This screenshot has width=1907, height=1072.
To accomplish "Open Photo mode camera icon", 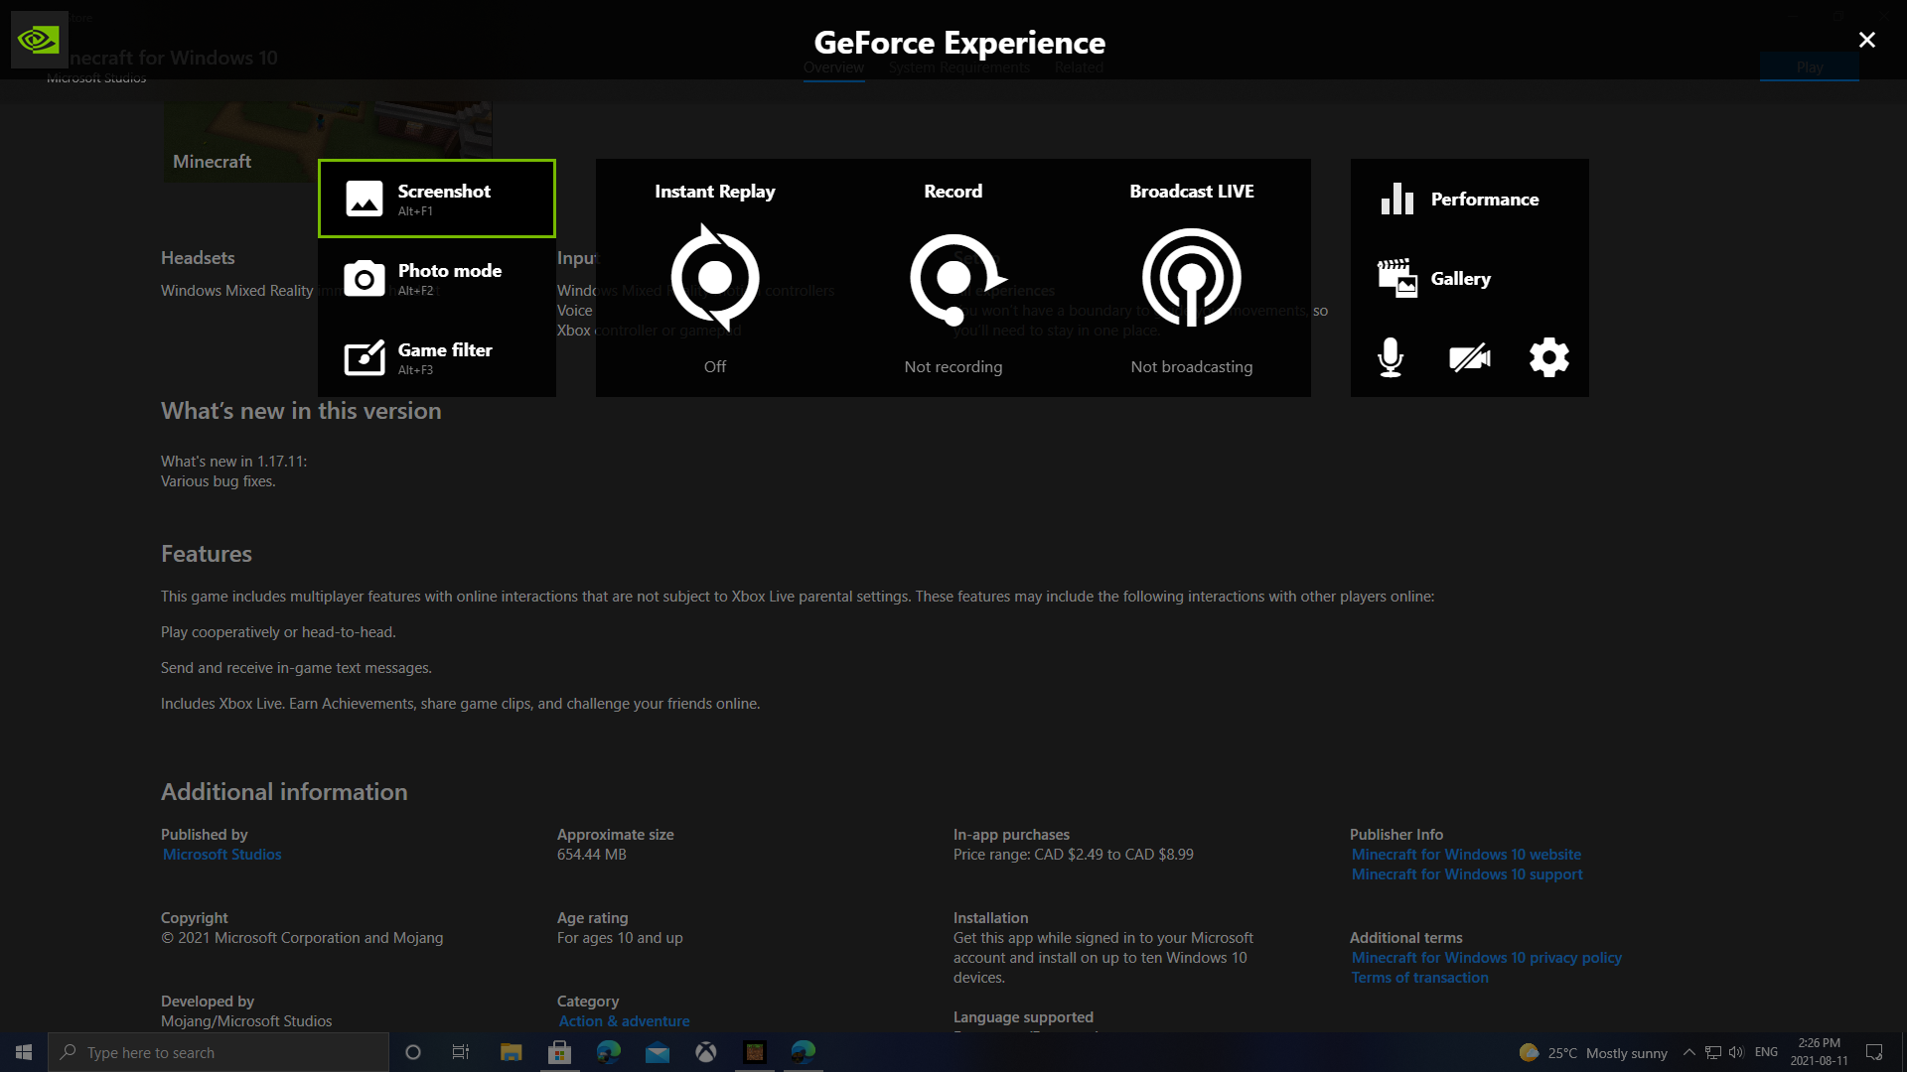I will point(364,279).
